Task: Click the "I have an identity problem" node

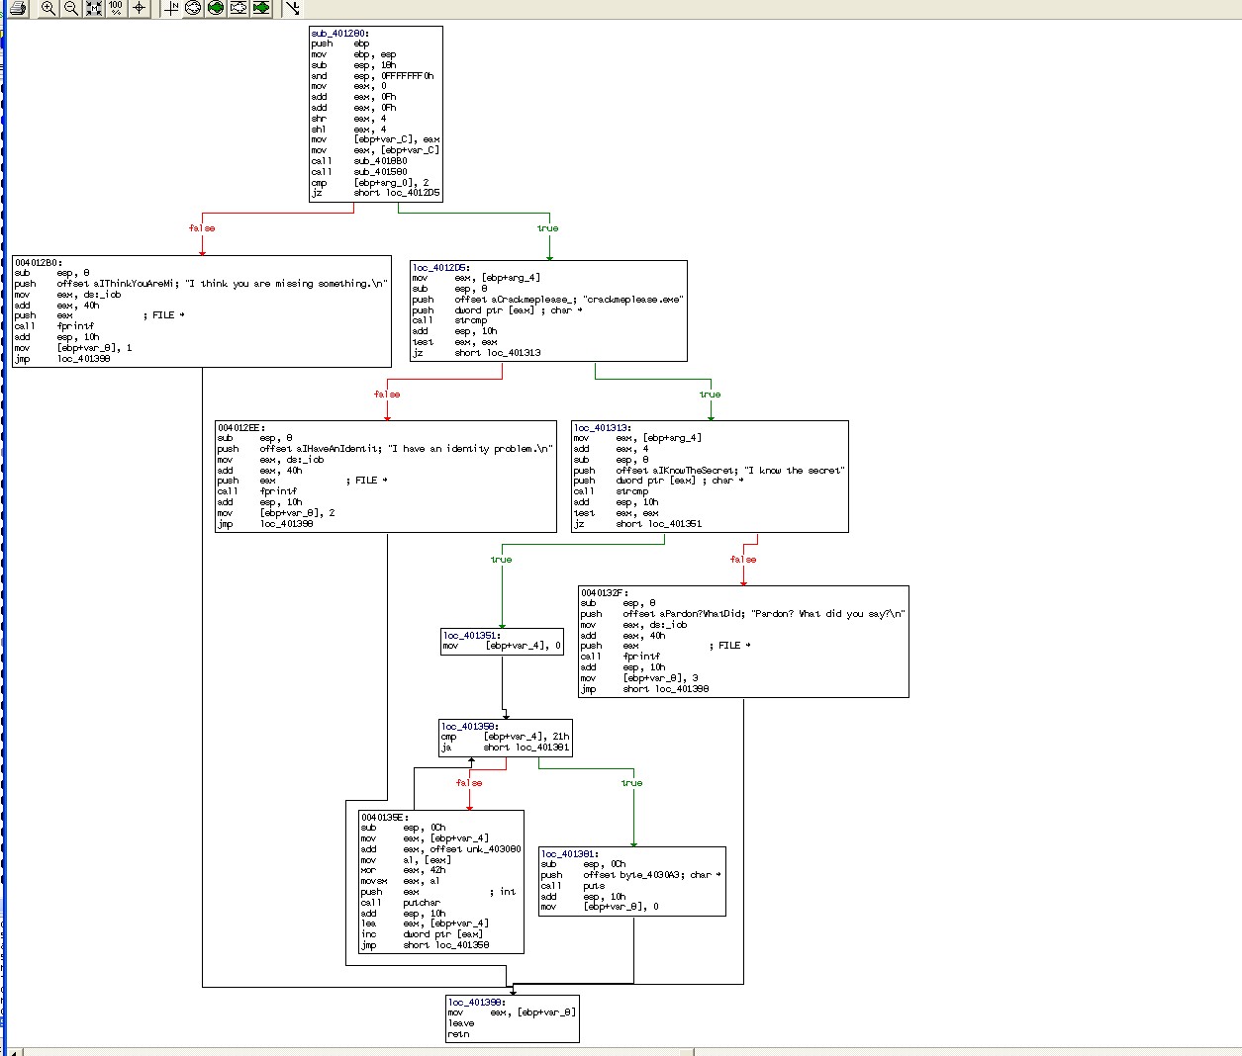Action: click(386, 477)
